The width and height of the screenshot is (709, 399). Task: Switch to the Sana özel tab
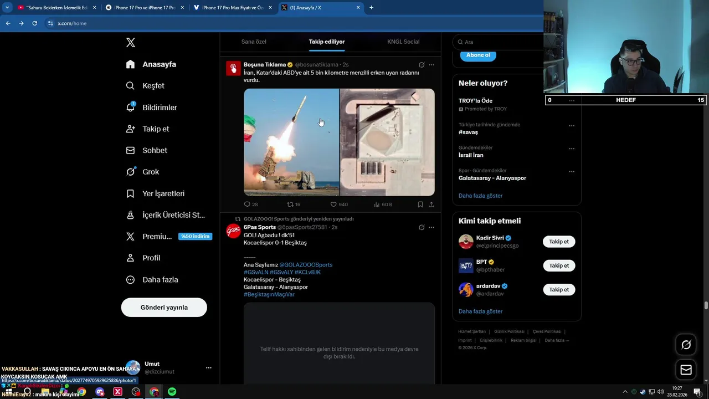254,42
